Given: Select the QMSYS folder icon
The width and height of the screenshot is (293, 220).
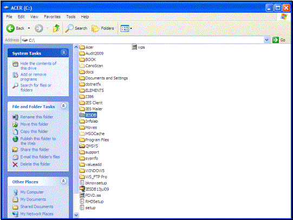Looking at the screenshot, I should (x=82, y=145).
